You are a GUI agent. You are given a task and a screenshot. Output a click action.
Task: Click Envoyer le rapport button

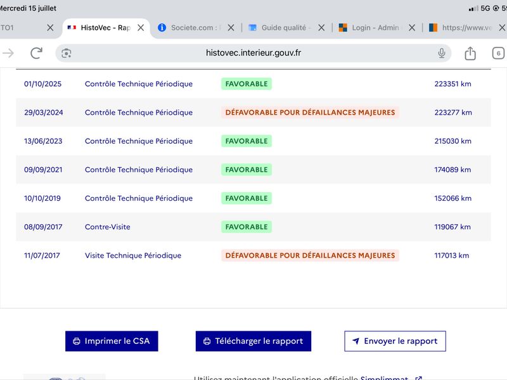point(395,341)
